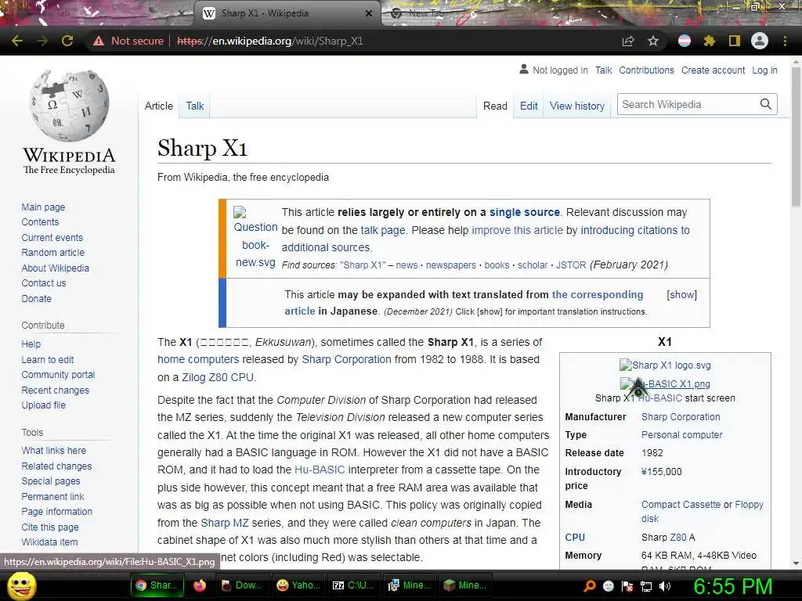This screenshot has width=802, height=601.
Task: Click in the Search Wikipedia field
Action: pyautogui.click(x=688, y=104)
